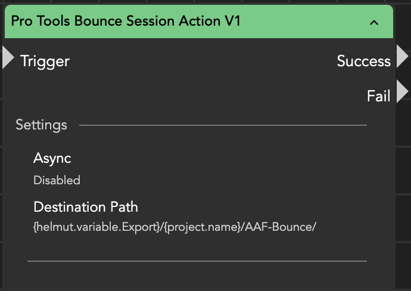Click AAF-Bounce at the path's end
Screen dimensions: 411x291
click(279, 227)
